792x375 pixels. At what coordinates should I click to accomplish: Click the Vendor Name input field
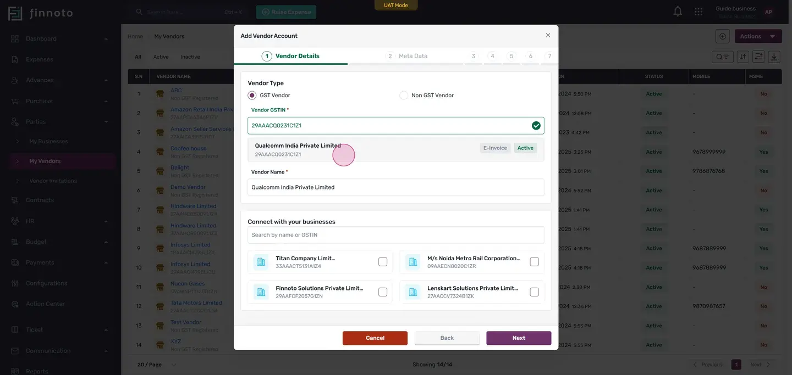[396, 187]
